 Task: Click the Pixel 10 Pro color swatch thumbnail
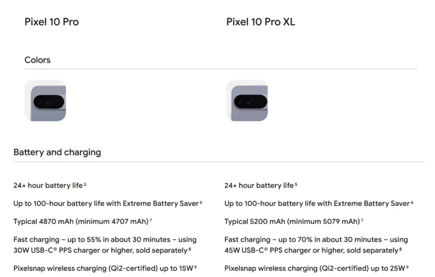[45, 101]
